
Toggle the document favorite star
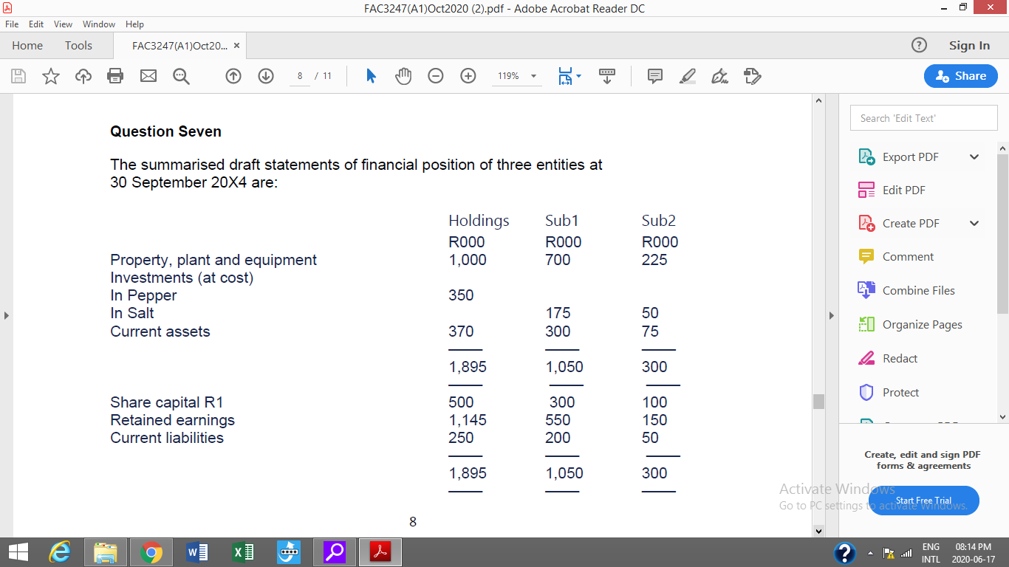tap(51, 76)
